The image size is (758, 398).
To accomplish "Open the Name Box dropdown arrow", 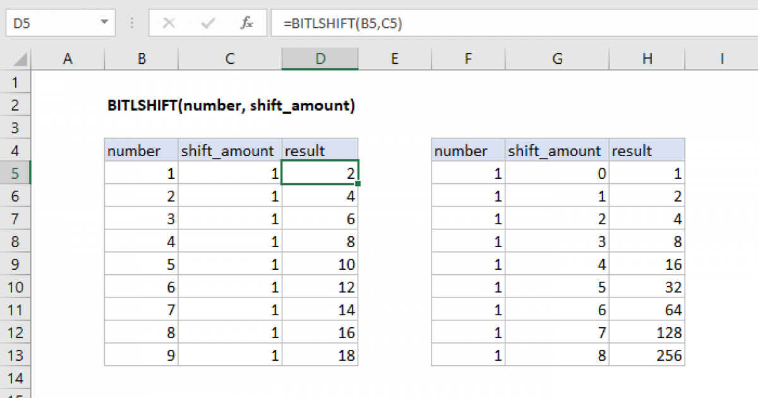I will [x=105, y=23].
